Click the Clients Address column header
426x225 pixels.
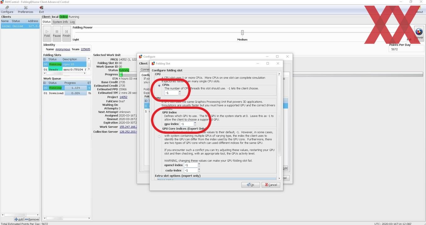point(33,21)
